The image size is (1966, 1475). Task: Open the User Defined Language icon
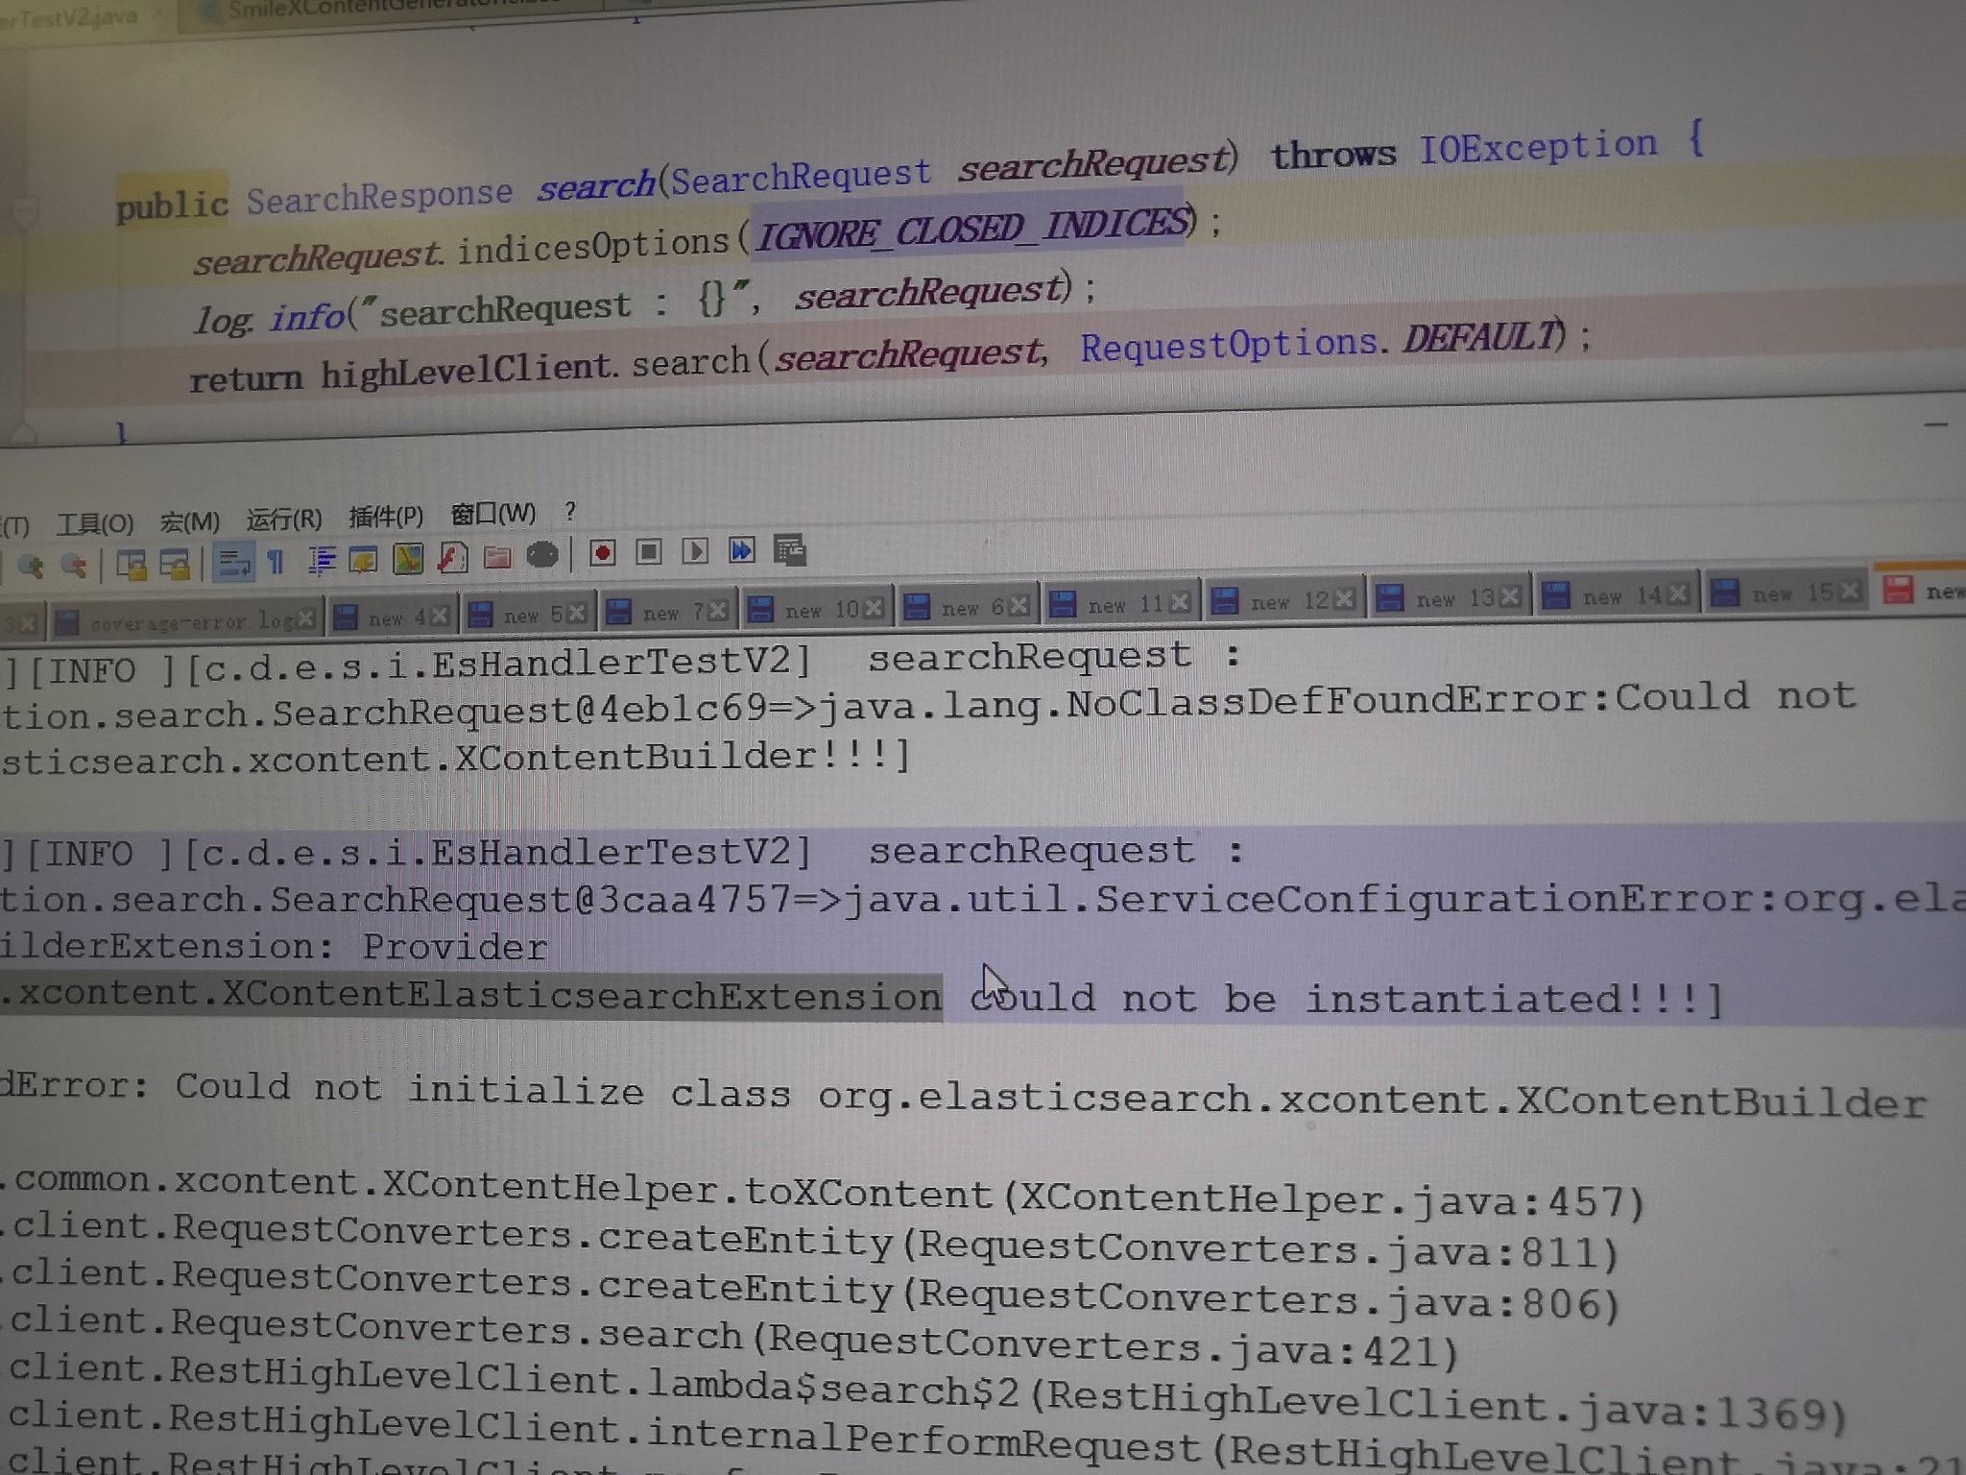tap(364, 558)
